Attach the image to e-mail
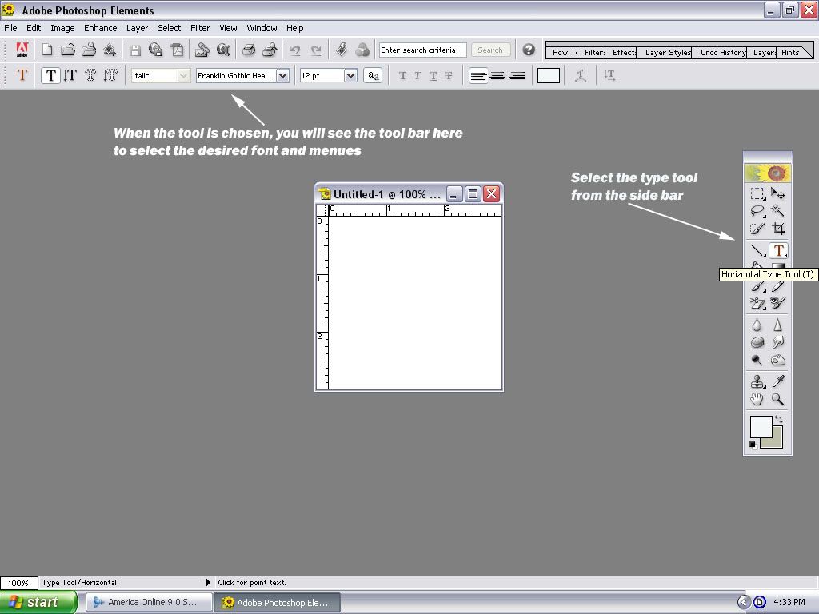This screenshot has width=819, height=614. 202,50
